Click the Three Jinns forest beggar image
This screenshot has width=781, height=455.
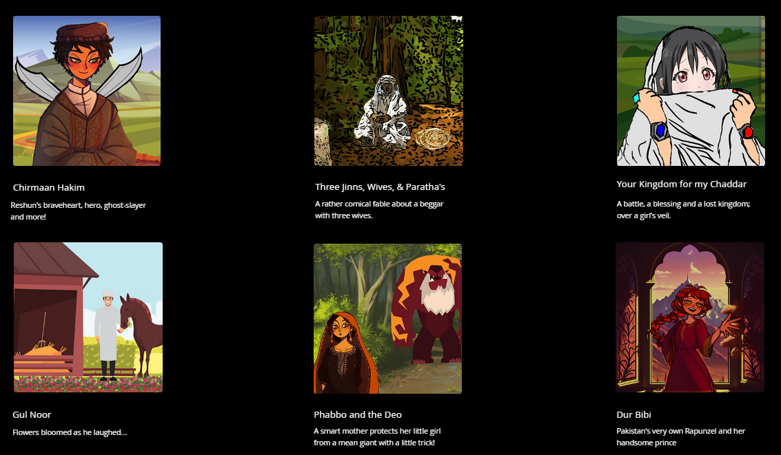coord(389,90)
